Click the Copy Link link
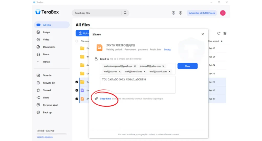The width and height of the screenshot is (262, 141). (105, 99)
